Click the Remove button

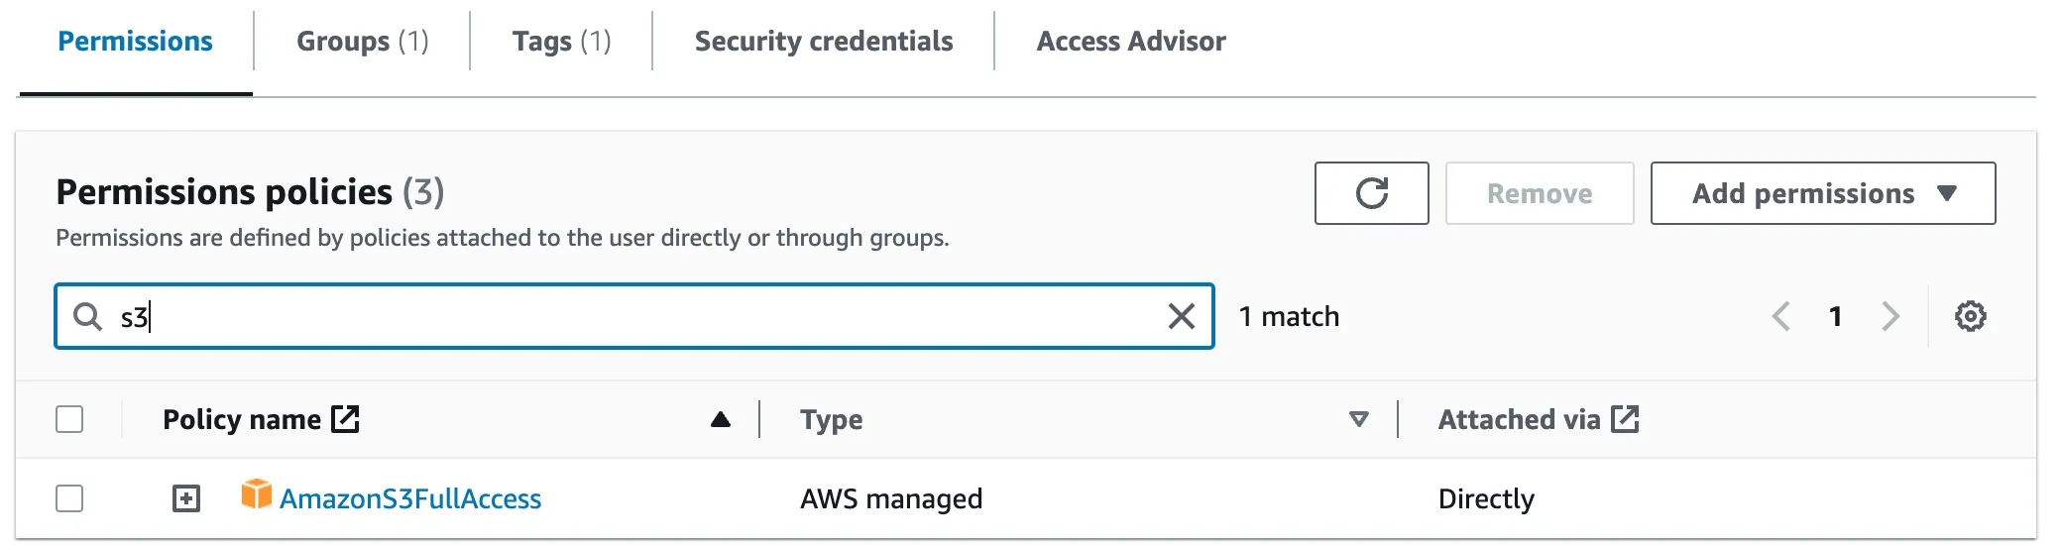pos(1539,193)
